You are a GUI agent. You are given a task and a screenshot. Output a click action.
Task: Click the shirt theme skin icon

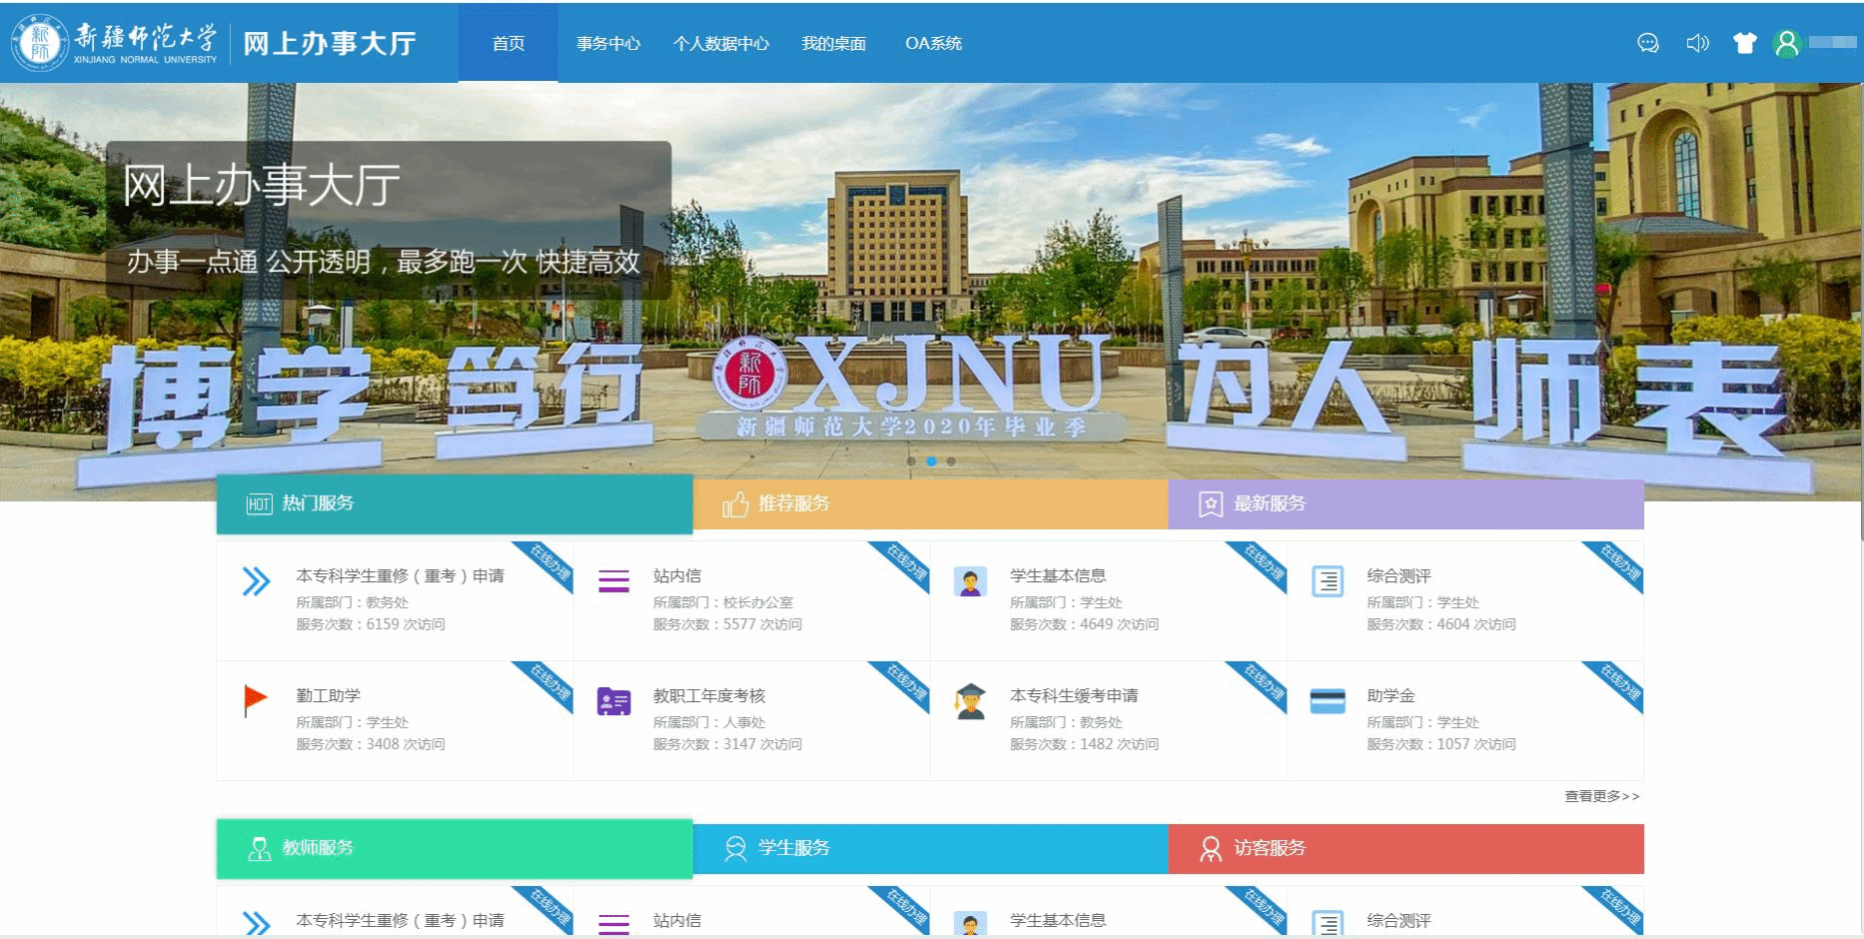coord(1744,43)
